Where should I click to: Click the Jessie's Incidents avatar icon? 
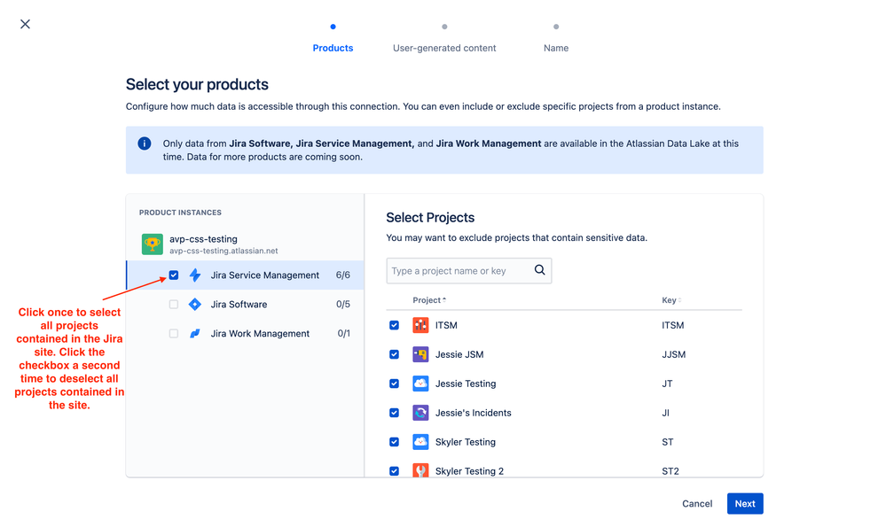[420, 413]
